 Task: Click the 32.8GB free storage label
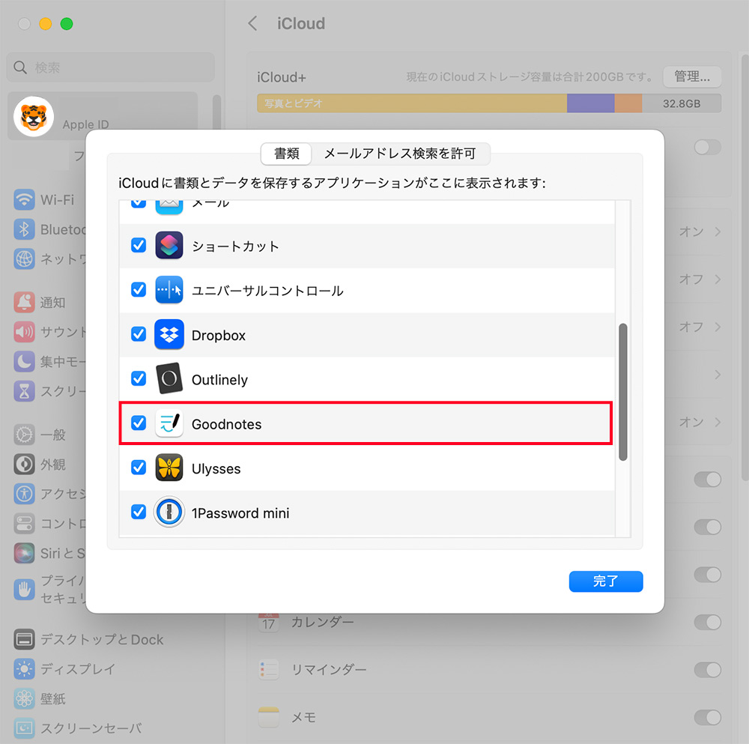click(x=681, y=103)
